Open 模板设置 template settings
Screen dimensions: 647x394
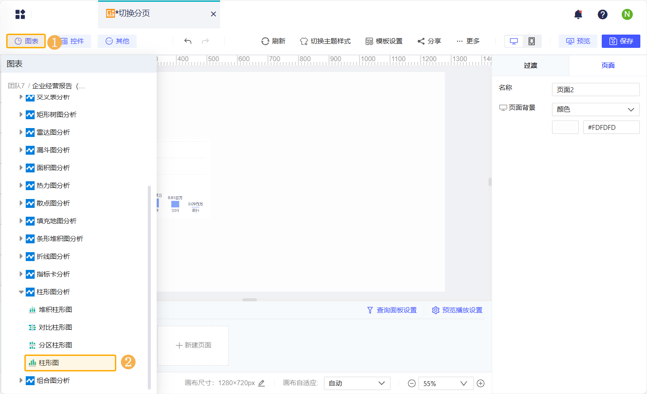pyautogui.click(x=384, y=41)
